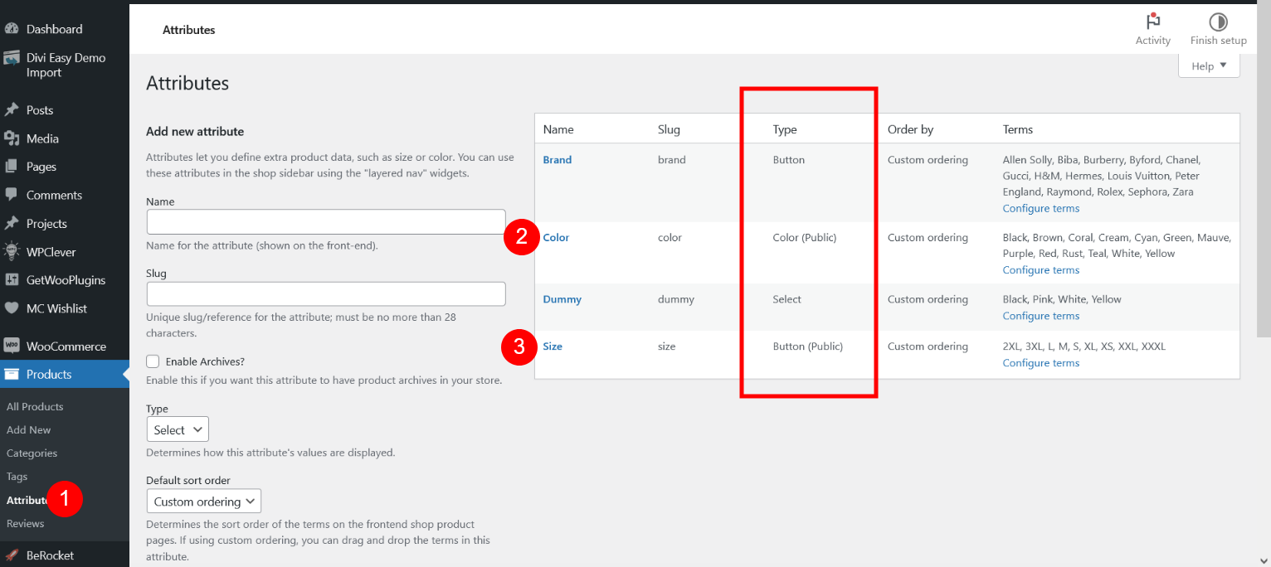Click the Products archive icon
Viewport: 1271px width, 567px height.
coord(12,375)
